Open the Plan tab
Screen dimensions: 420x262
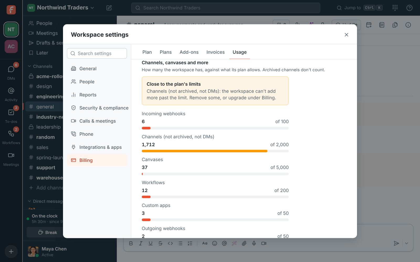[147, 52]
